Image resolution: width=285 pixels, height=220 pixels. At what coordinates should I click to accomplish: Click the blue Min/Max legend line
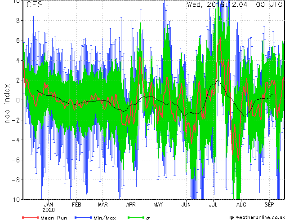tap(83, 217)
